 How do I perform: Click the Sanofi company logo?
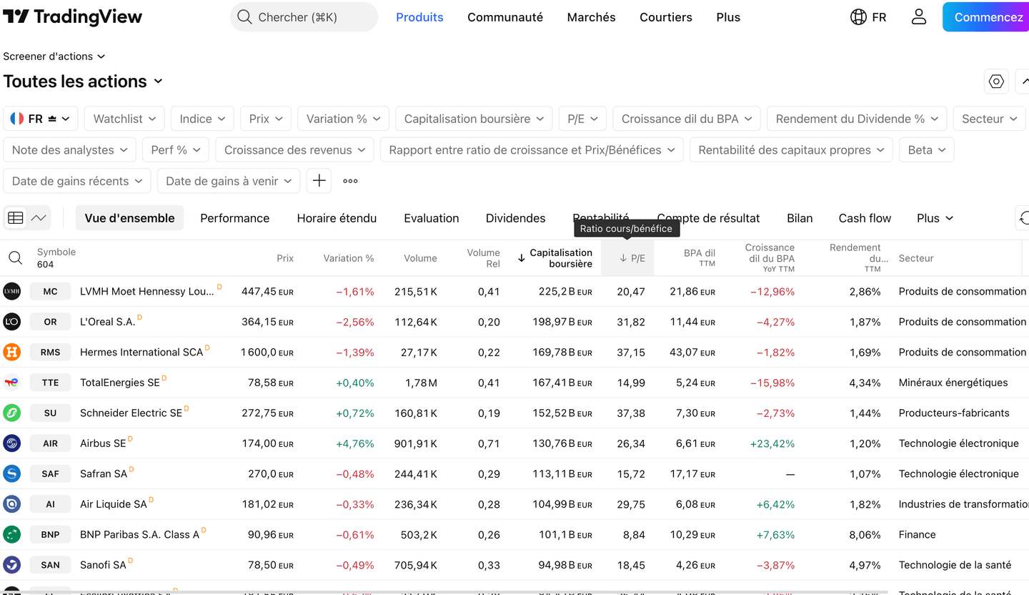click(x=11, y=565)
